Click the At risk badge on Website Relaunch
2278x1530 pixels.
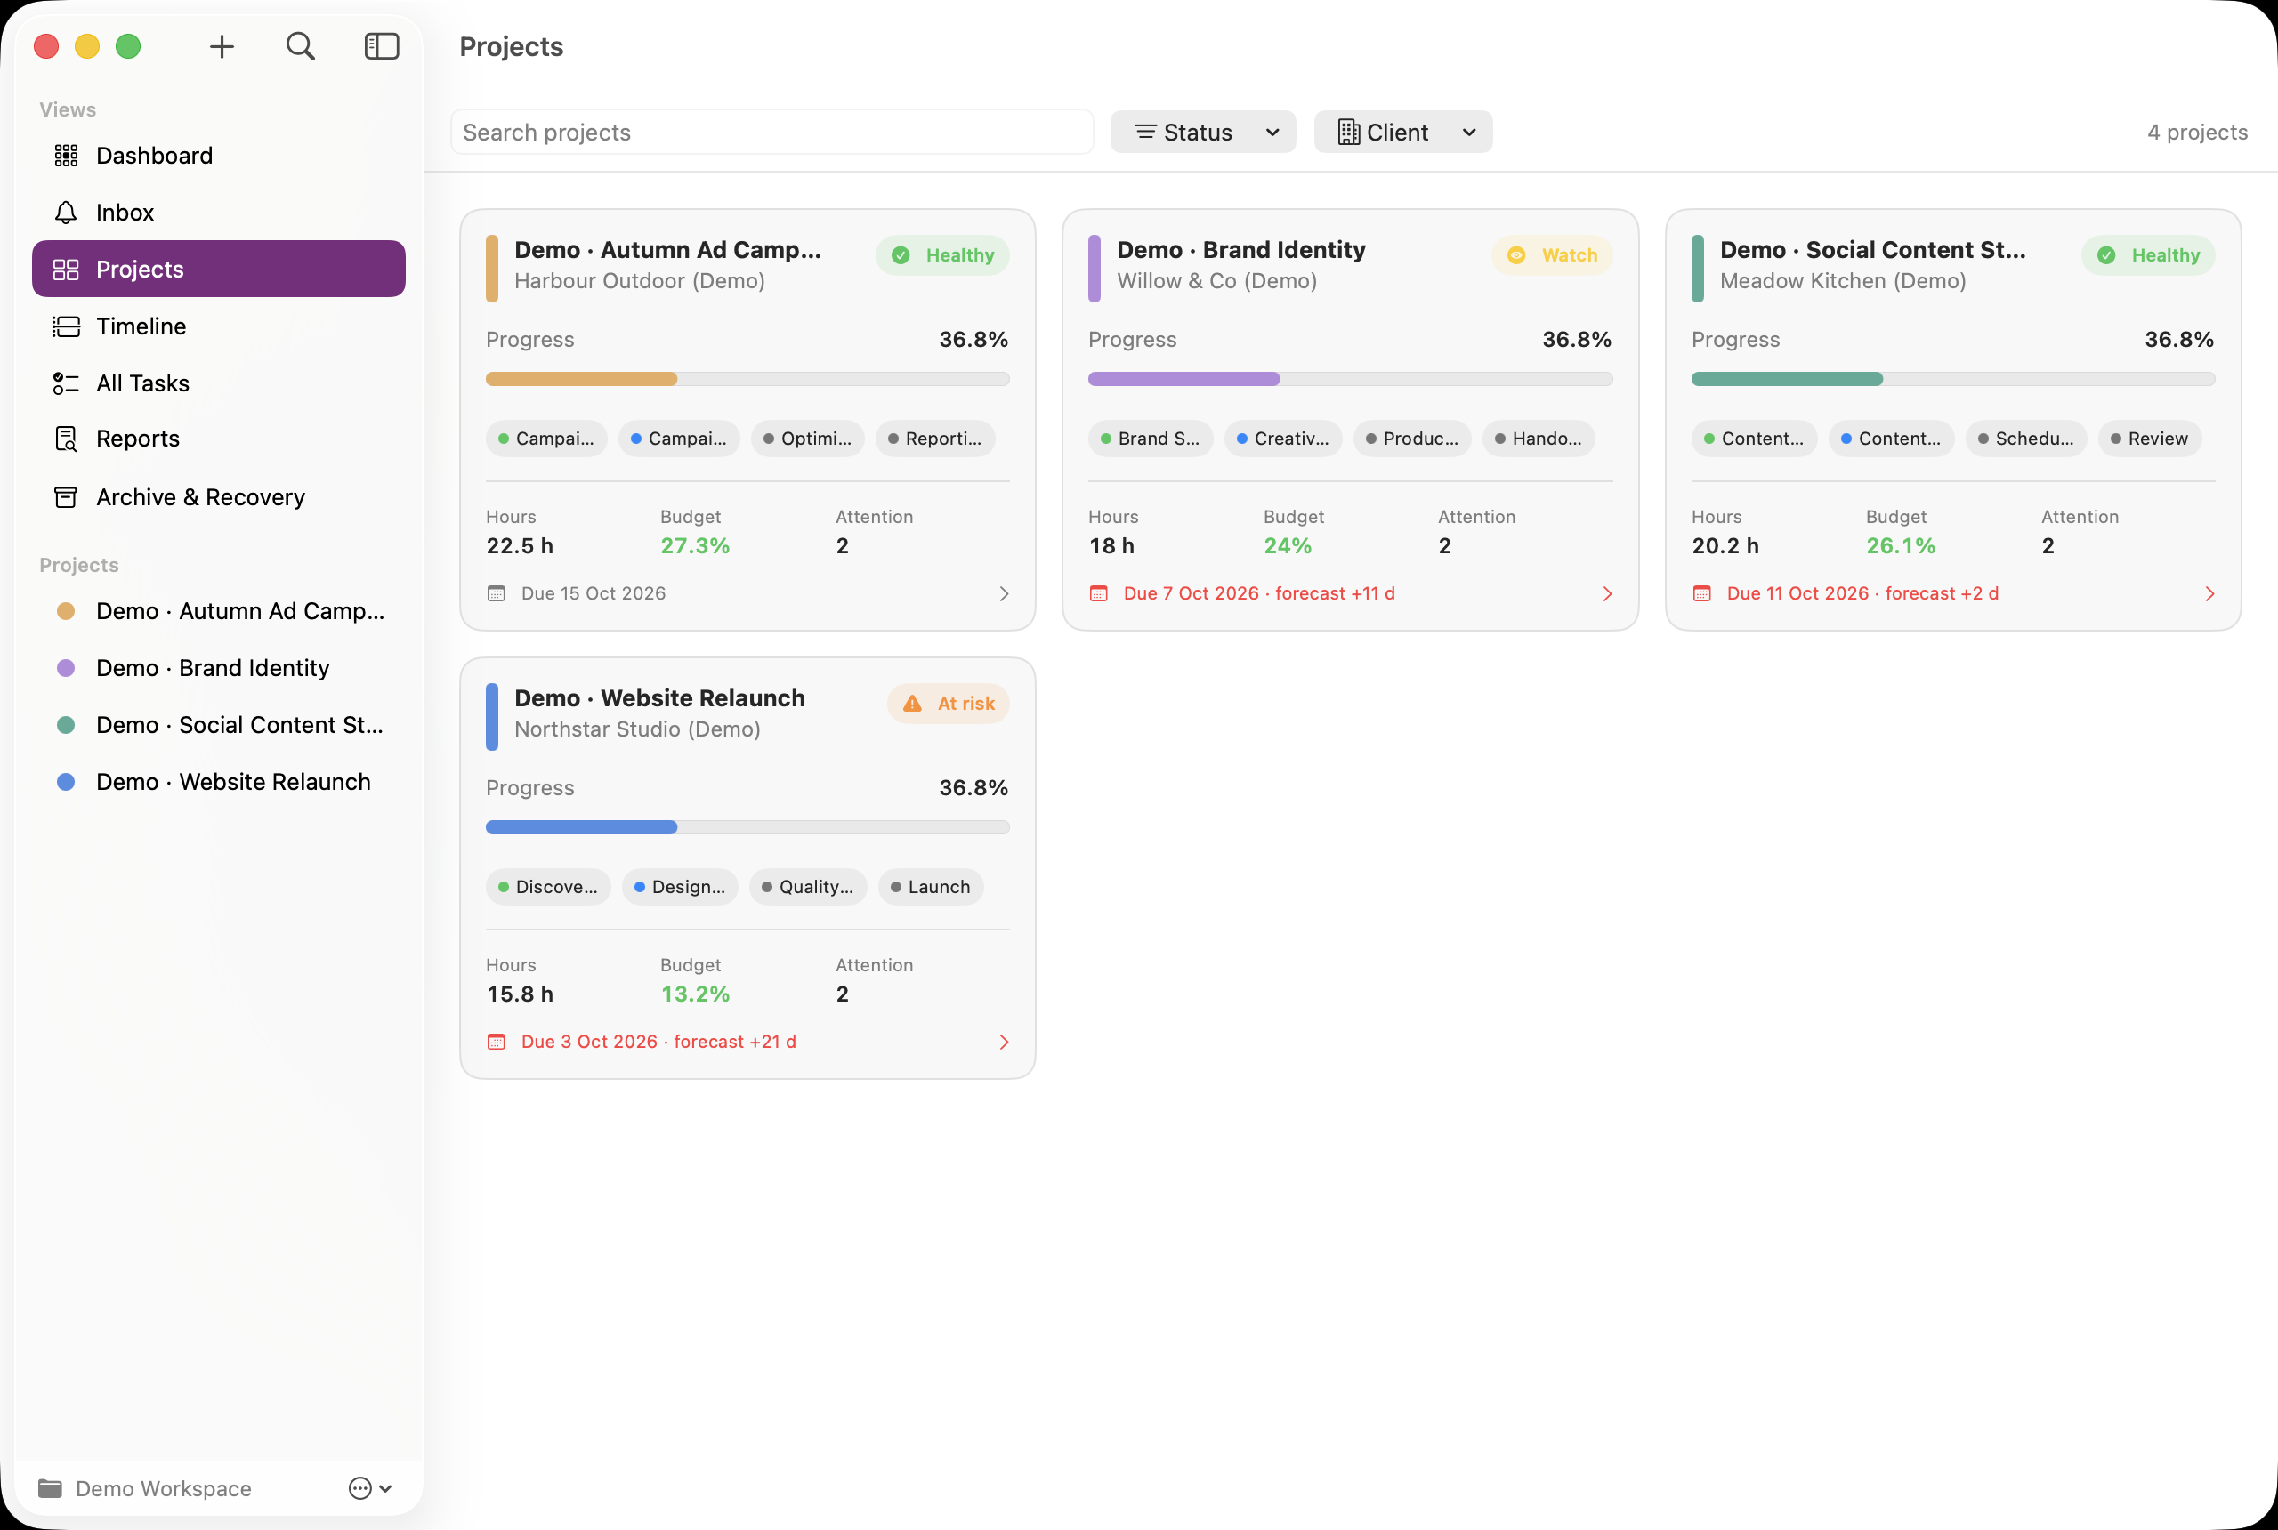coord(948,704)
